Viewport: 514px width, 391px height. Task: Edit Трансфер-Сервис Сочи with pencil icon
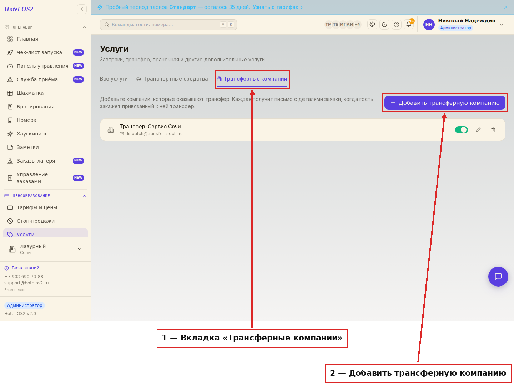pos(478,130)
